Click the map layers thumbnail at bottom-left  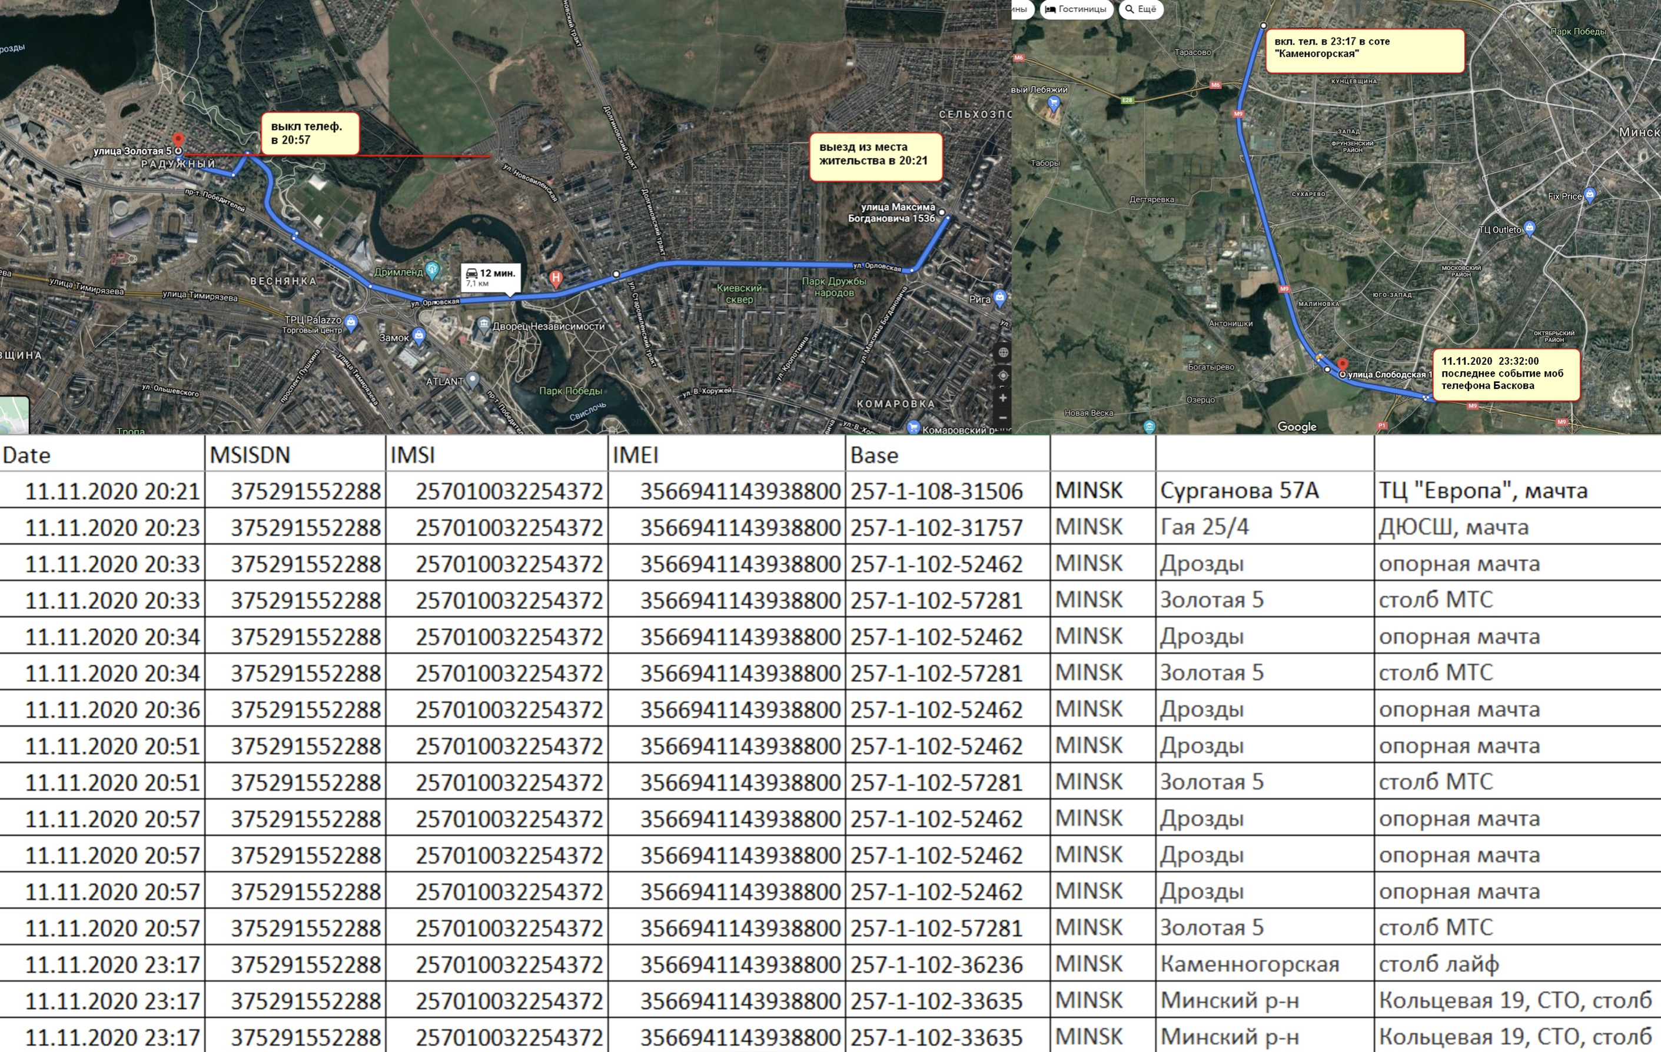(14, 415)
